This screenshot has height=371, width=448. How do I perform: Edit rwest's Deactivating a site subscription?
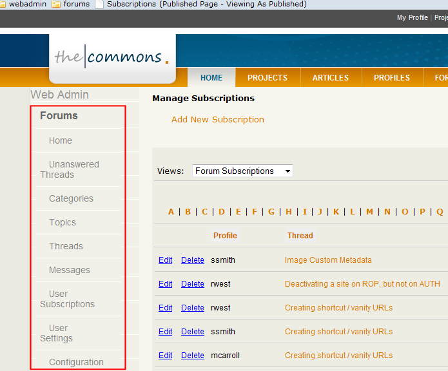click(166, 284)
